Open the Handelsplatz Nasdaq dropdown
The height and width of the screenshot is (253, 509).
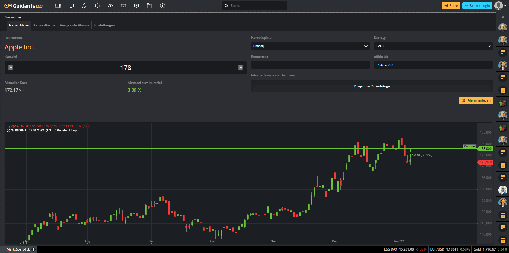[310, 46]
